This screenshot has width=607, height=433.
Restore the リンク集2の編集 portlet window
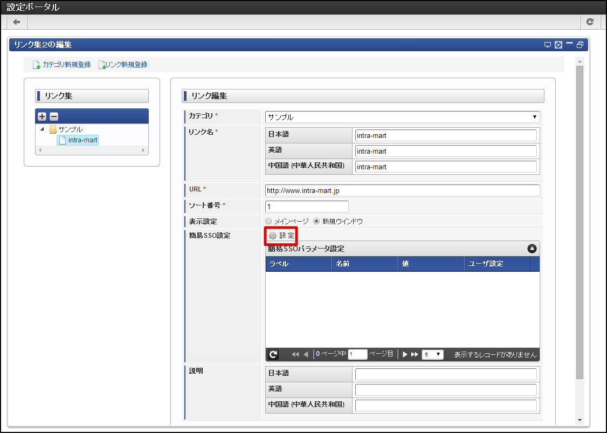[580, 45]
